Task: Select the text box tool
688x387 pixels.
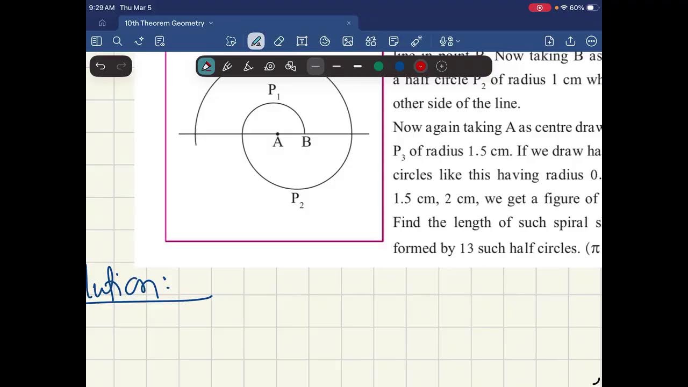Action: [x=302, y=41]
